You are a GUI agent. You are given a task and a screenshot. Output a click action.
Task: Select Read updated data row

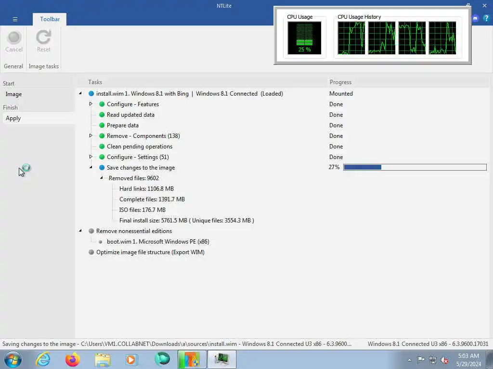pos(130,115)
